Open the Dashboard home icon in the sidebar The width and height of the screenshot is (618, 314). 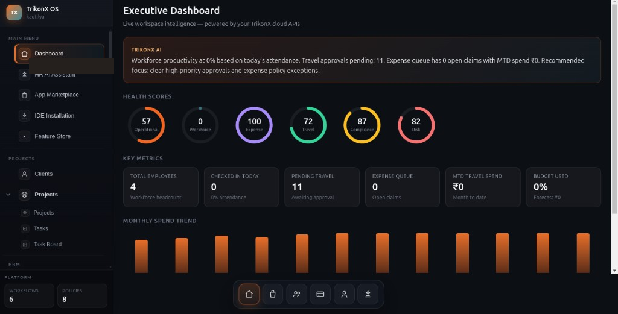[x=24, y=54]
